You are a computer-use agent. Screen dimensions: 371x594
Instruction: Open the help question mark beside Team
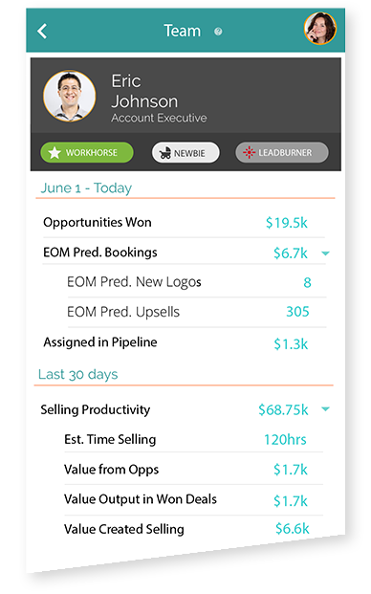click(218, 32)
